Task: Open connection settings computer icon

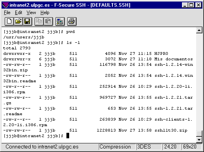Action: click(x=60, y=21)
